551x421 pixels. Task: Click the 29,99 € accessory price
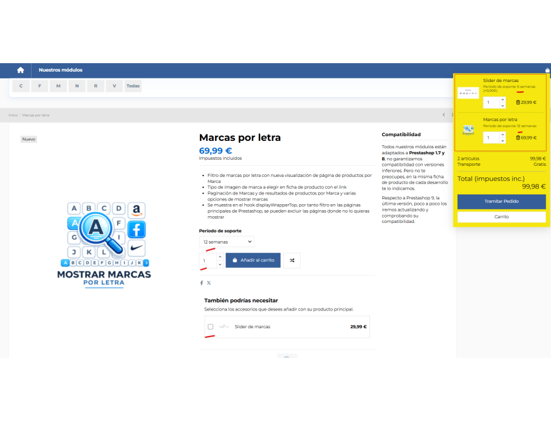click(x=358, y=327)
